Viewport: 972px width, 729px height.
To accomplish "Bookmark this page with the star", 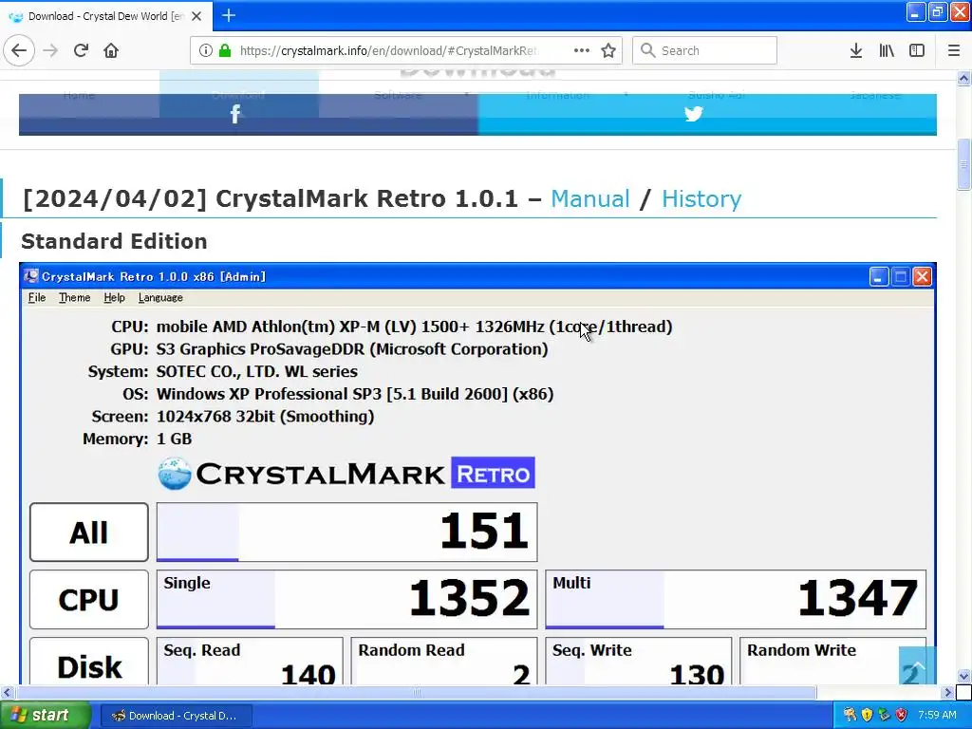I will [608, 50].
